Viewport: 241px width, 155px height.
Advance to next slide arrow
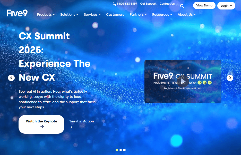(x=230, y=78)
